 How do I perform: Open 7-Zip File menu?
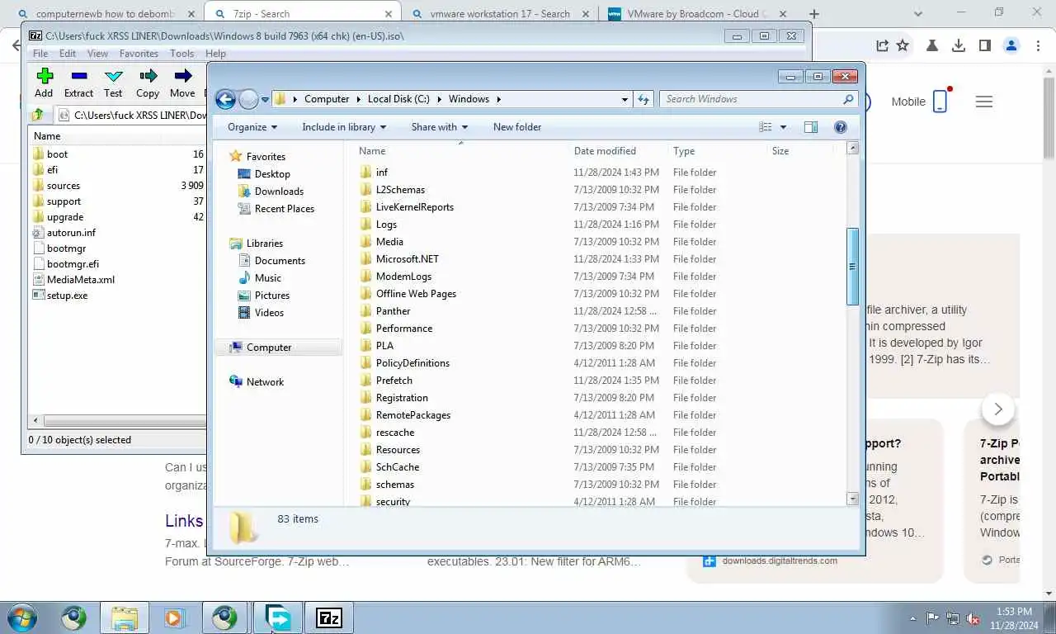[40, 53]
